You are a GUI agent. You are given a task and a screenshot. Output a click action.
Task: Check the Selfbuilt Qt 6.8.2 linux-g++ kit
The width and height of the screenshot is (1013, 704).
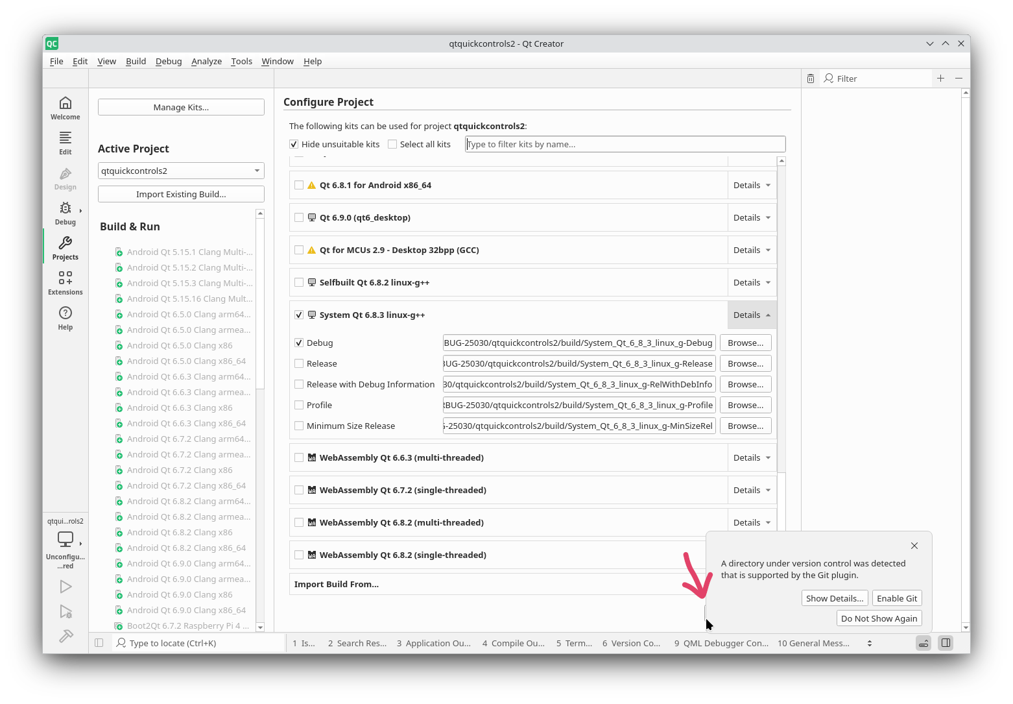coord(299,282)
